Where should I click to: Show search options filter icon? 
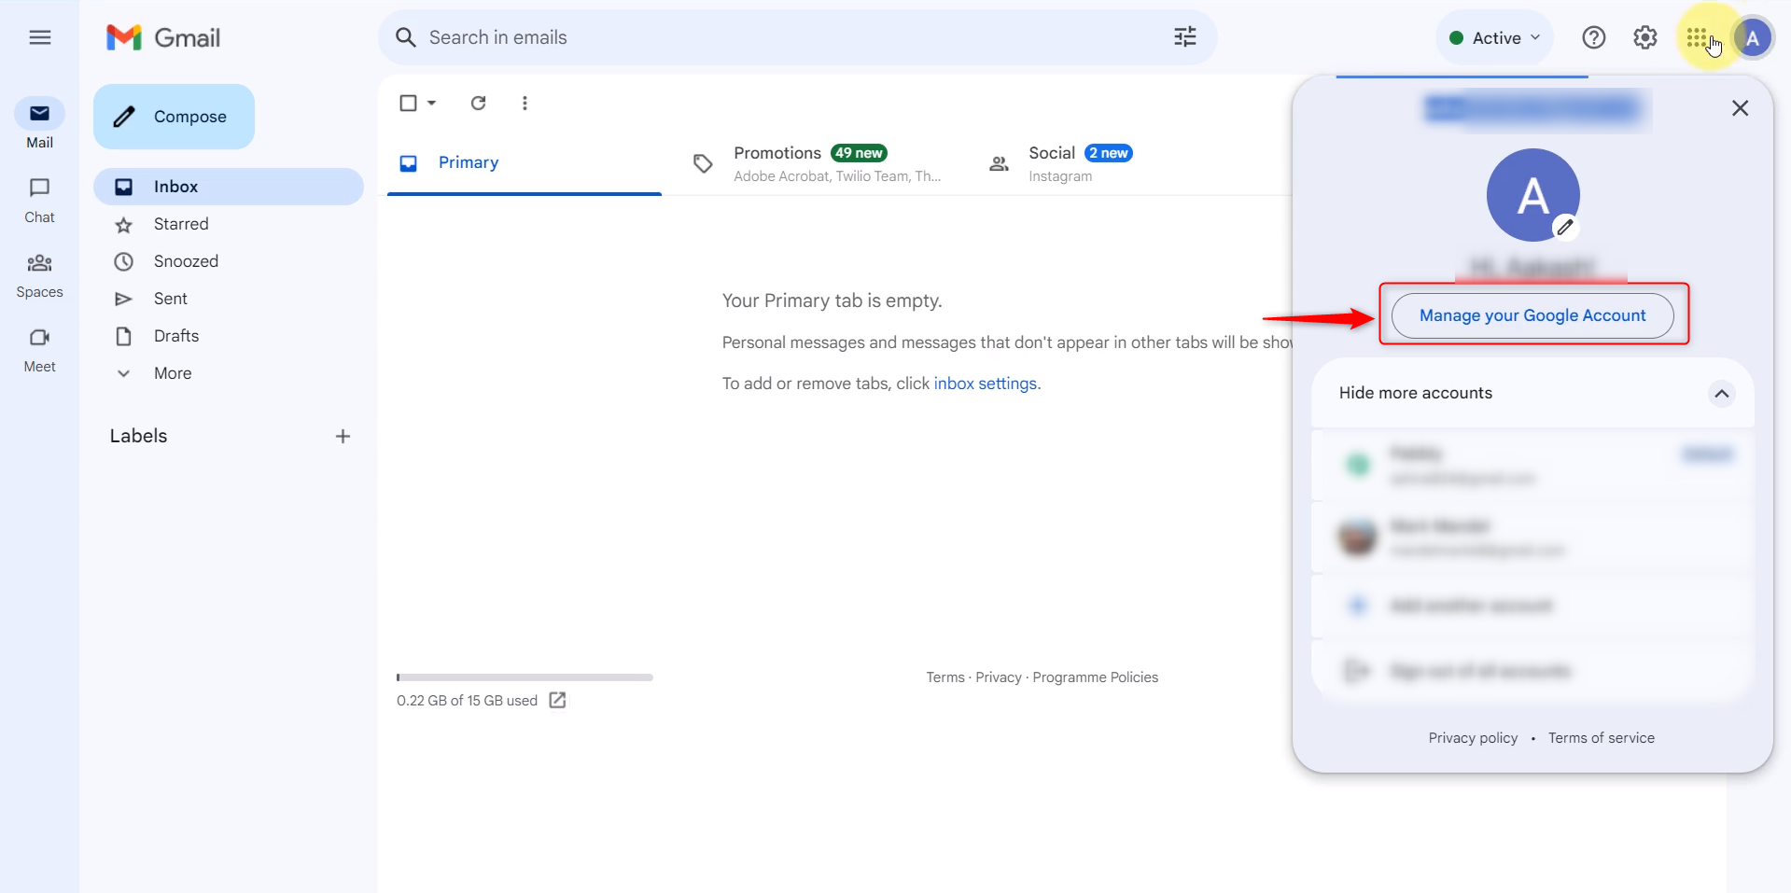click(x=1184, y=37)
